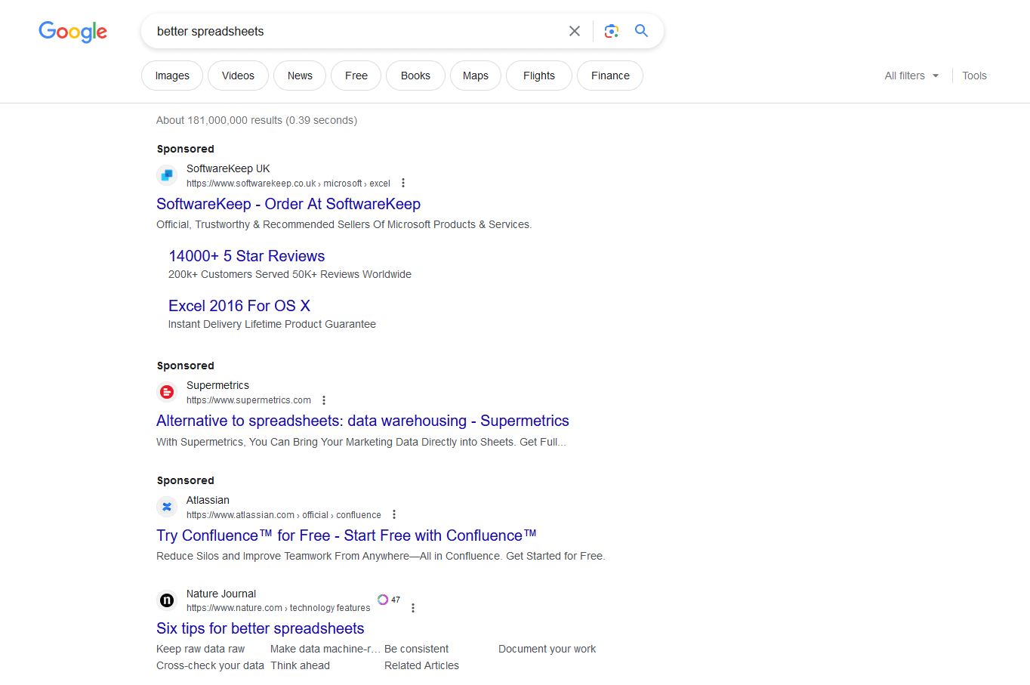Click Instant Delivery Lifetime Product Guarantee text
This screenshot has height=685, width=1030.
(272, 324)
